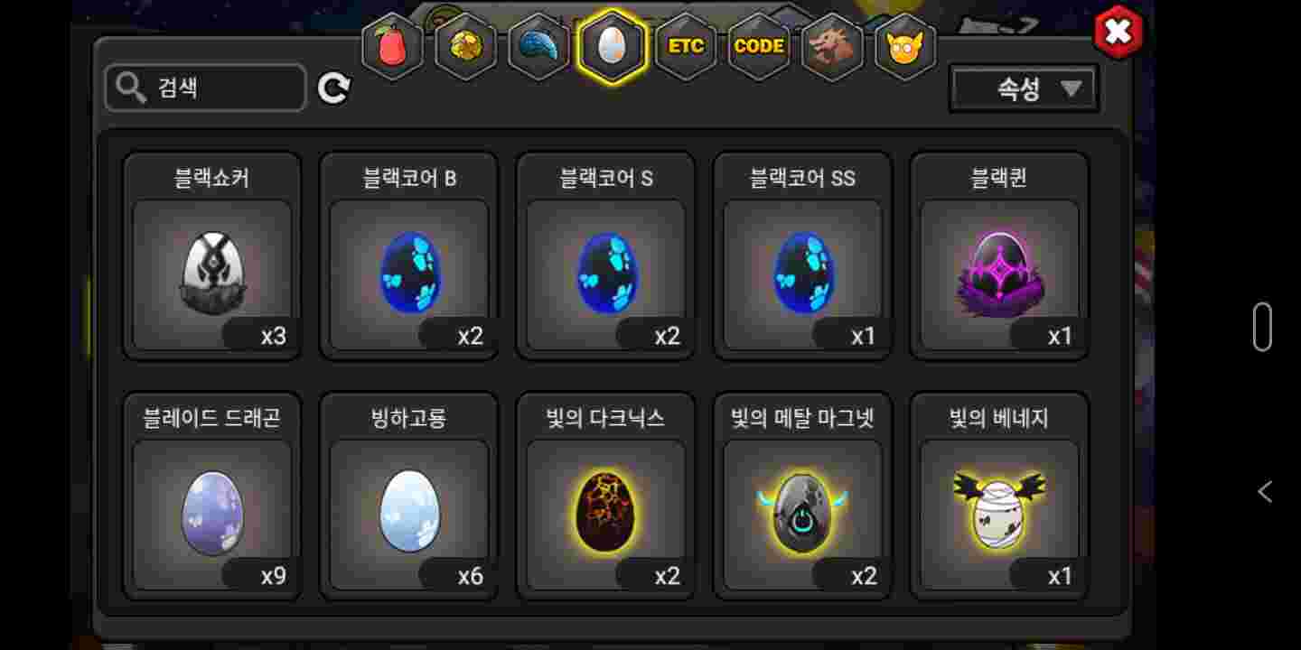Select the gold coin category tab
The image size is (1301, 650).
[x=466, y=46]
